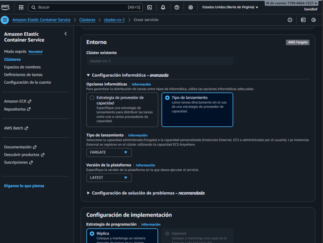Collapse the sidebar with the left chevron
The image size is (323, 243).
(66, 34)
